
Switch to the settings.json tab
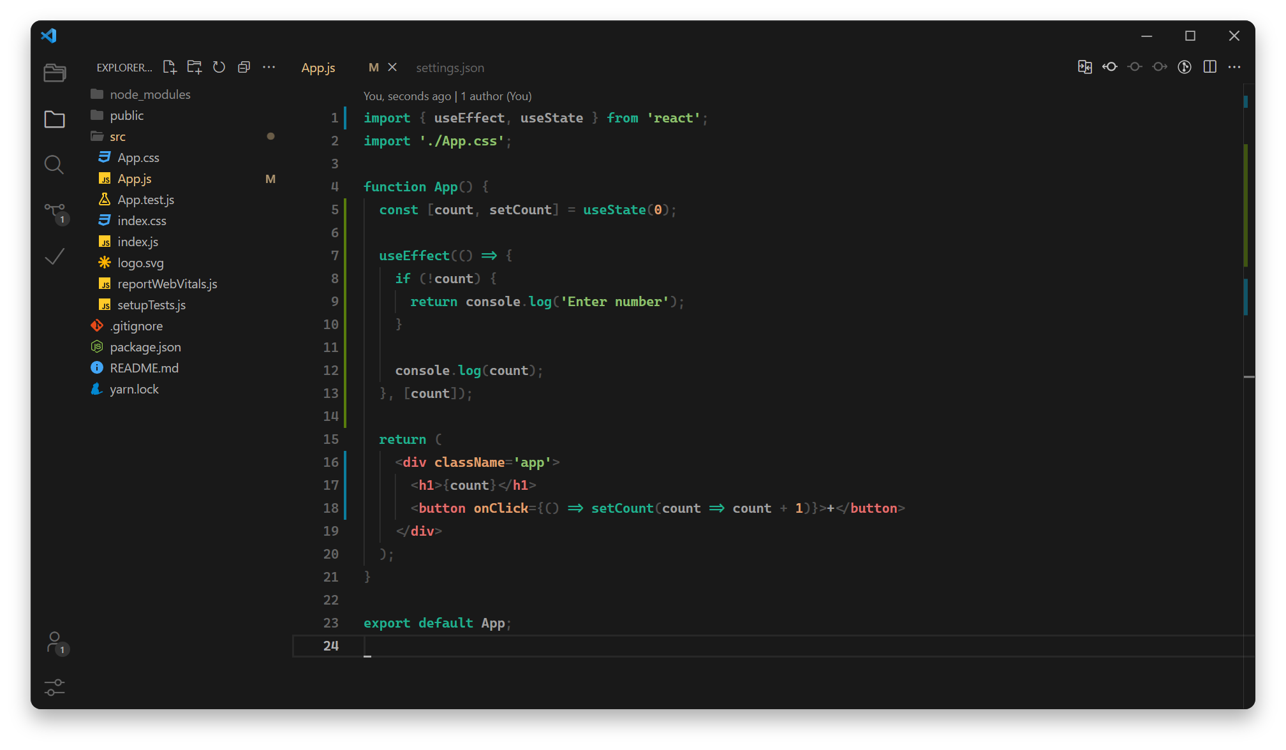[x=450, y=68]
